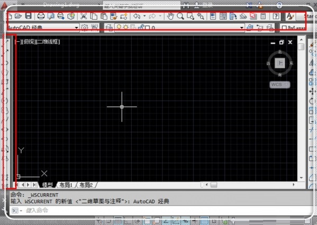The width and height of the screenshot is (317, 225).
Task: Save the drawing with the floppy disk icon
Action: 28,16
